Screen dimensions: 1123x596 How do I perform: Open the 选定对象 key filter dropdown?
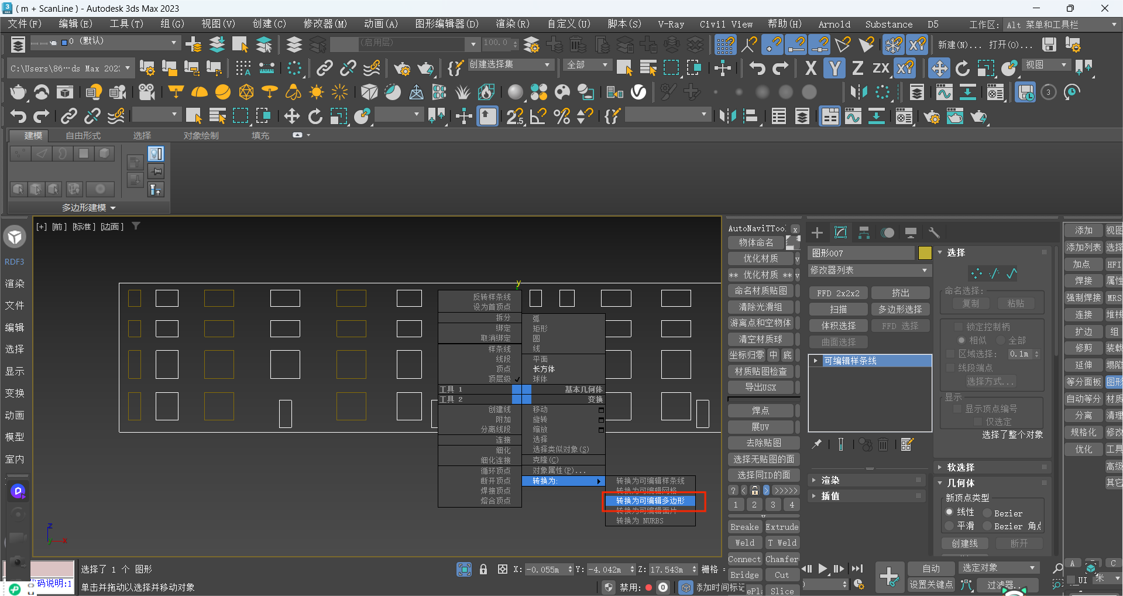tap(998, 568)
